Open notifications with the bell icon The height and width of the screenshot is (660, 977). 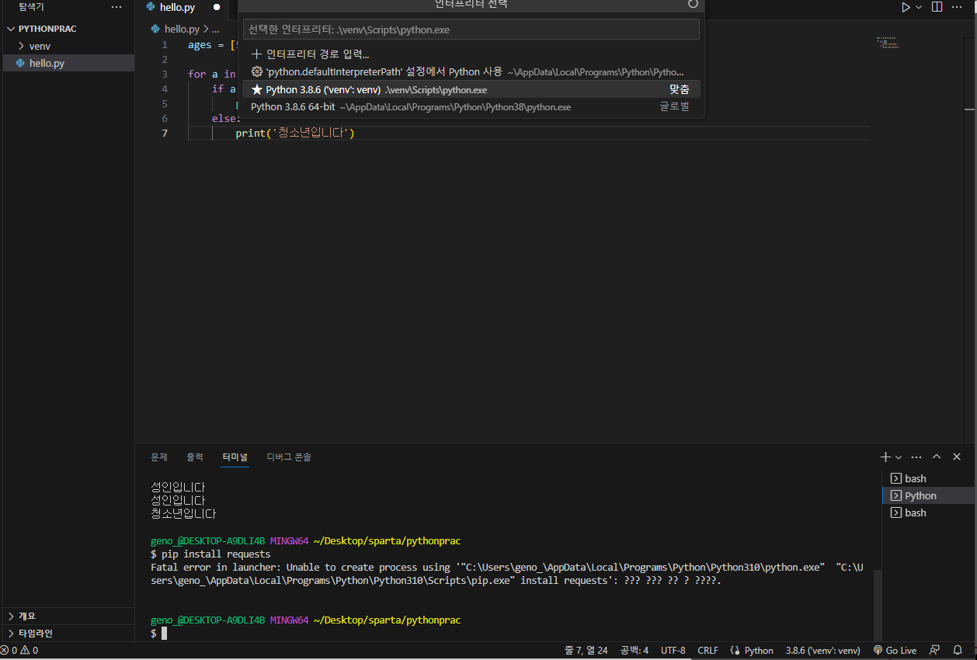pos(958,651)
